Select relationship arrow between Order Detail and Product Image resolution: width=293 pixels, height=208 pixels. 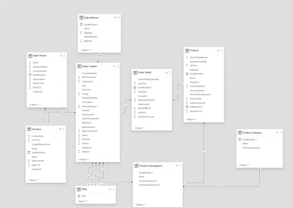(178, 92)
